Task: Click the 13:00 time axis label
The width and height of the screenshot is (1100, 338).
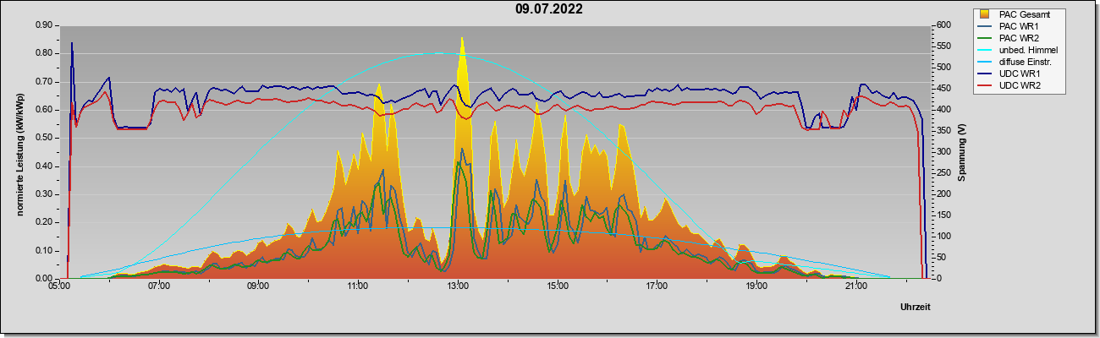Action: click(458, 287)
